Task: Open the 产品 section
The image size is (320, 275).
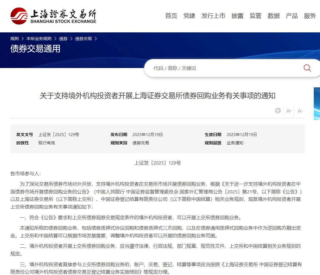Action: (x=292, y=16)
